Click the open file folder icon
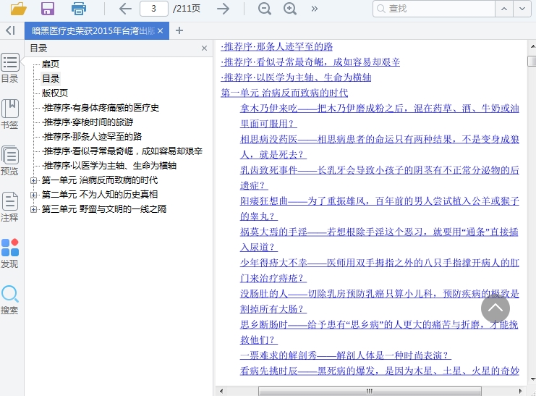The image size is (536, 396). coord(18,9)
